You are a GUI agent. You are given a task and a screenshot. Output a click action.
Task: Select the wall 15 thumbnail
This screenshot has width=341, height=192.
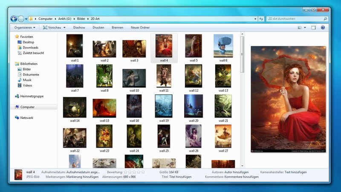pos(104,108)
